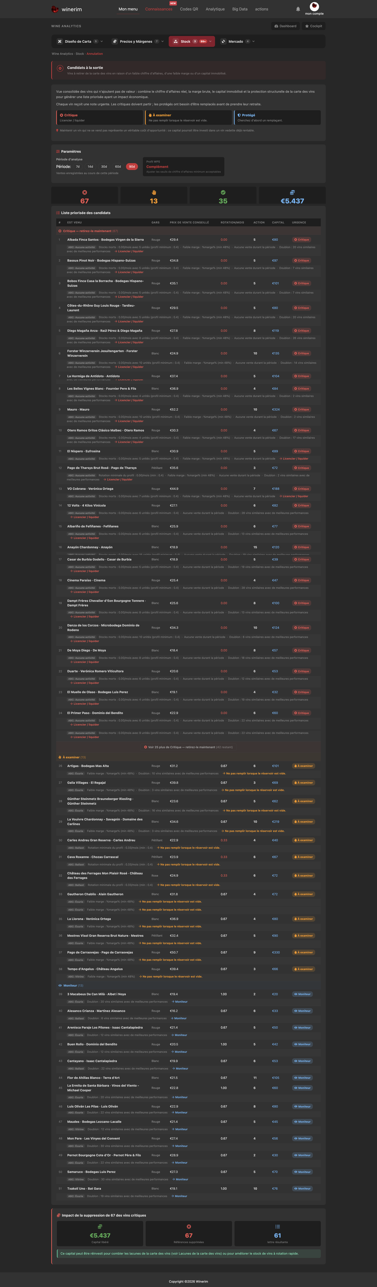
Task: Expand the Mercado dropdown chevron
Action: 253,41
